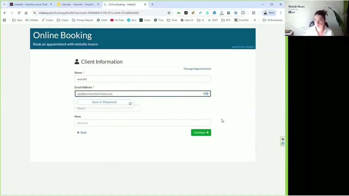Open the Sheets bookmark folder
349x196 pixels.
click(62, 20)
